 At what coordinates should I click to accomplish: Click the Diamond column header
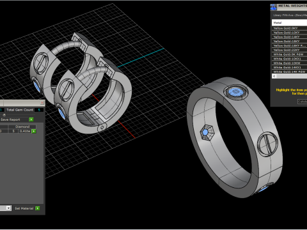[x=22, y=126]
